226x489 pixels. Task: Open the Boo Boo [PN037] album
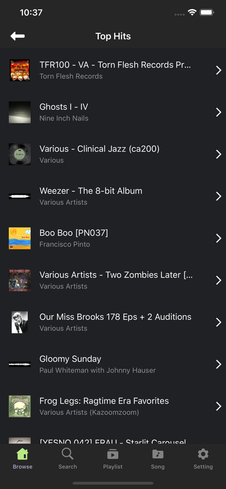(x=113, y=238)
